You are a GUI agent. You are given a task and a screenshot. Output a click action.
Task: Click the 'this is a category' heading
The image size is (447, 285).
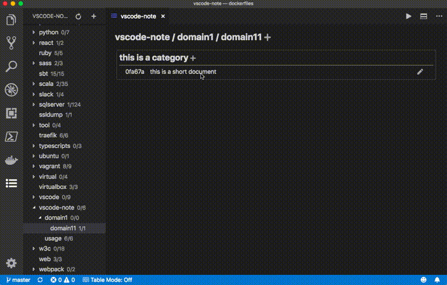(154, 57)
